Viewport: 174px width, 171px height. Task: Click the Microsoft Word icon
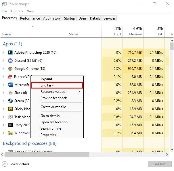coord(10,85)
